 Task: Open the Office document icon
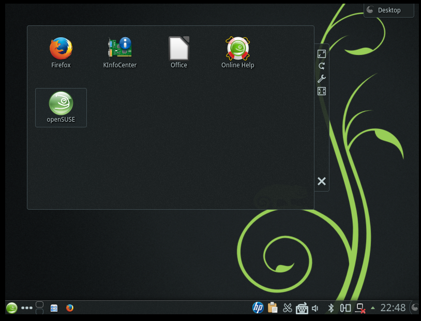179,53
